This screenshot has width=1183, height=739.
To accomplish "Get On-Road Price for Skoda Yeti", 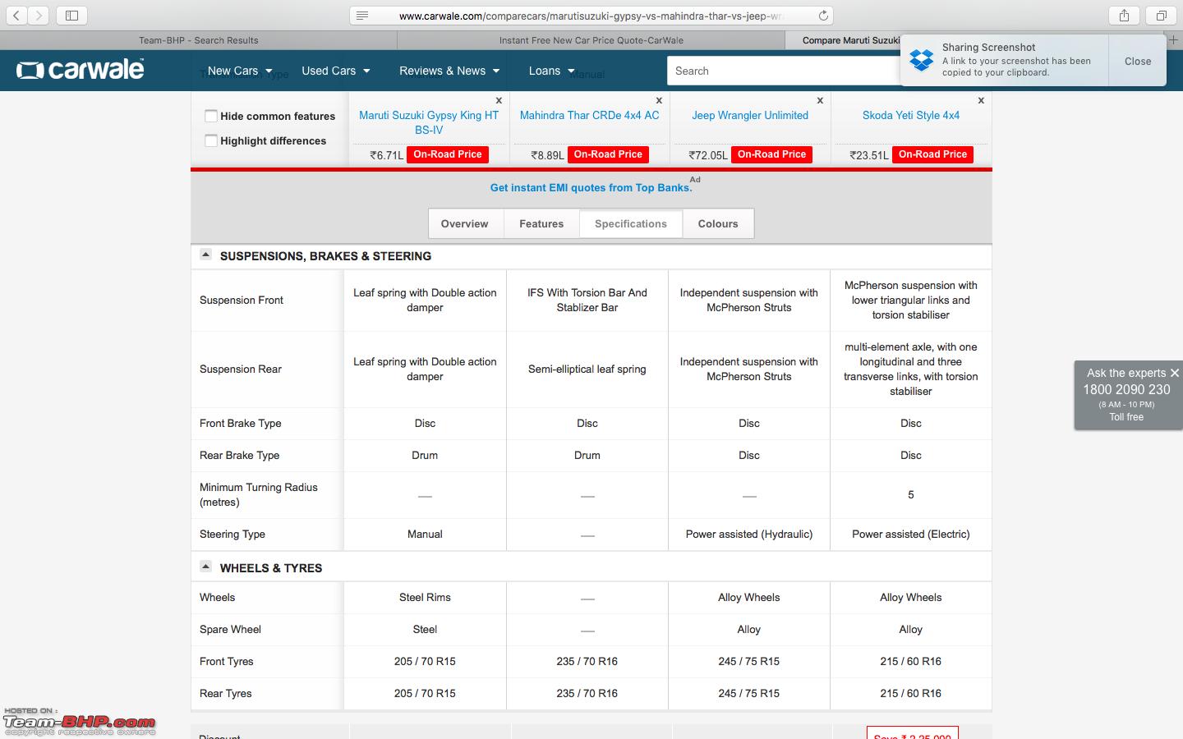I will click(933, 154).
